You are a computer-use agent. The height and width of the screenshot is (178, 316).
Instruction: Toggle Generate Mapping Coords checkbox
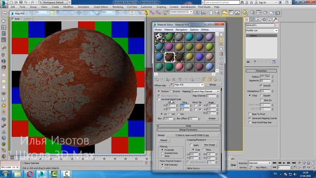[x=250, y=118]
